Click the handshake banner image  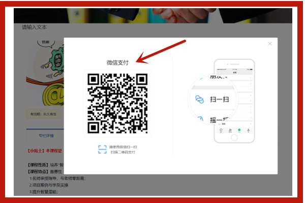coord(153,16)
